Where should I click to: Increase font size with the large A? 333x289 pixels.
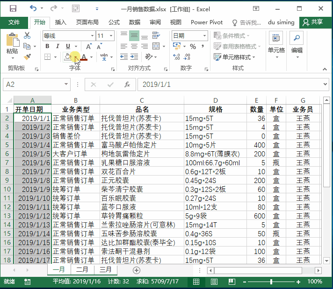[x=89, y=46]
